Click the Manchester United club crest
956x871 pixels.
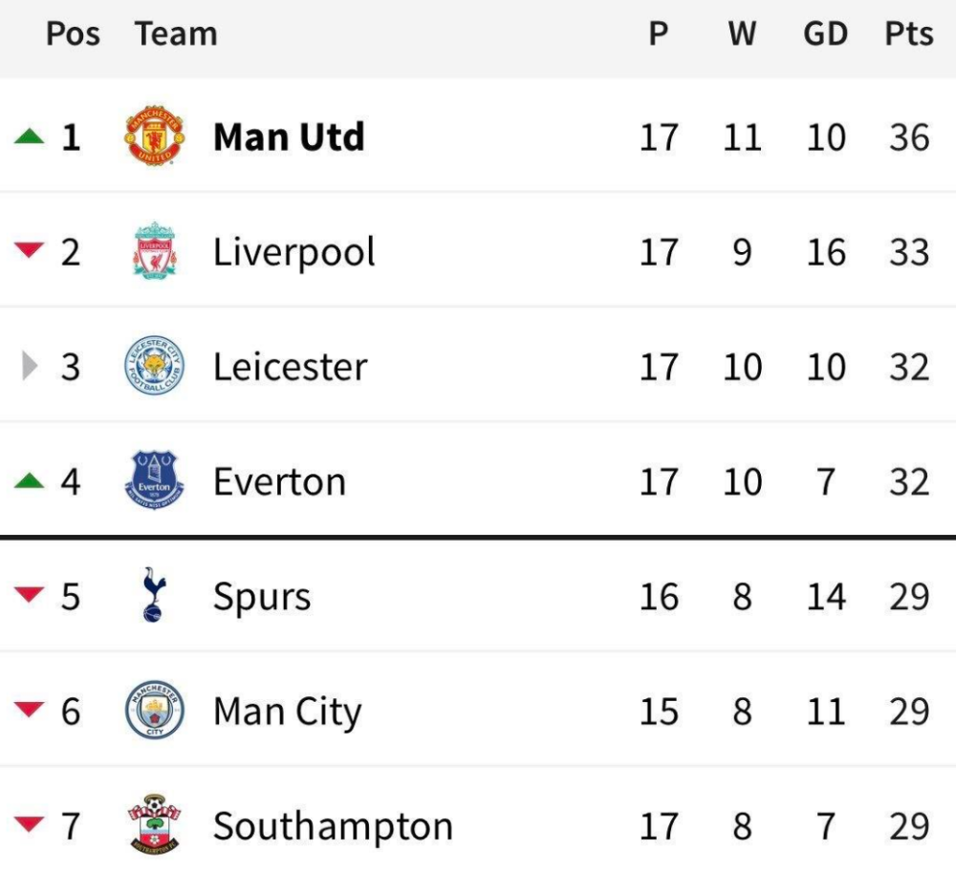[x=154, y=136]
